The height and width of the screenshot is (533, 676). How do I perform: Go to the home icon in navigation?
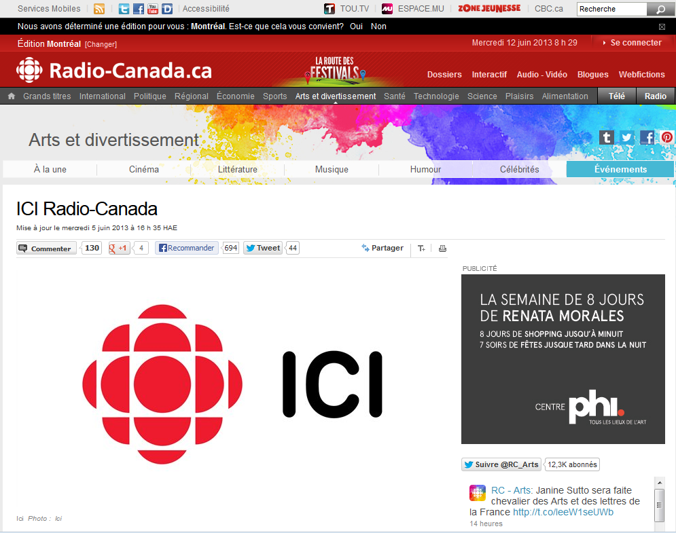pyautogui.click(x=12, y=96)
